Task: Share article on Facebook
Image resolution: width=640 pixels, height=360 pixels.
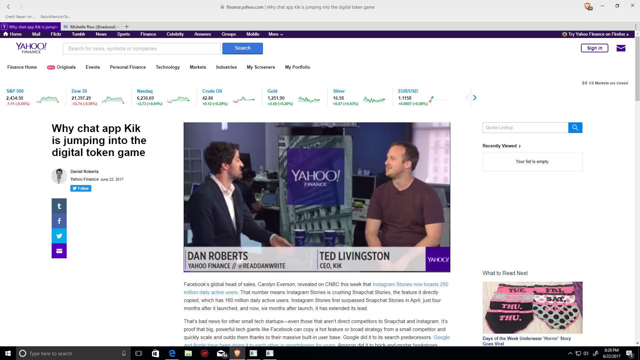Action: [59, 221]
